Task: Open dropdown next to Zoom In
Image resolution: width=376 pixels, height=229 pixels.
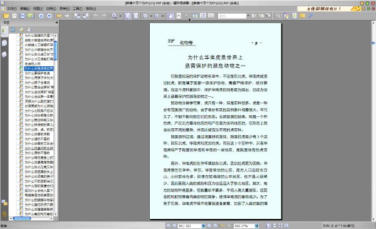Action: coord(162,16)
